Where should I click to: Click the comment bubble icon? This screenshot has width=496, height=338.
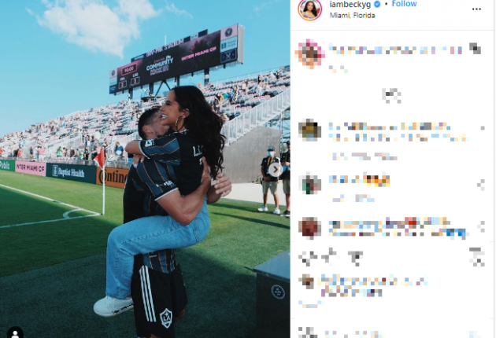(329, 256)
